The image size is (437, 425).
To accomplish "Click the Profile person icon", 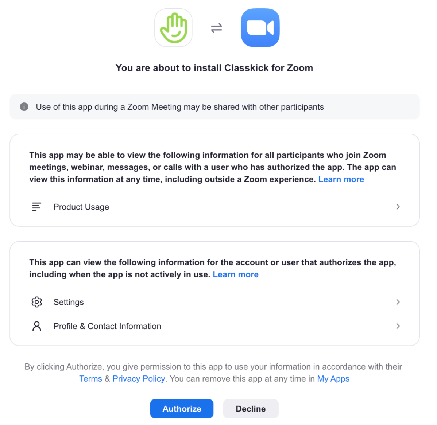I will (x=36, y=326).
